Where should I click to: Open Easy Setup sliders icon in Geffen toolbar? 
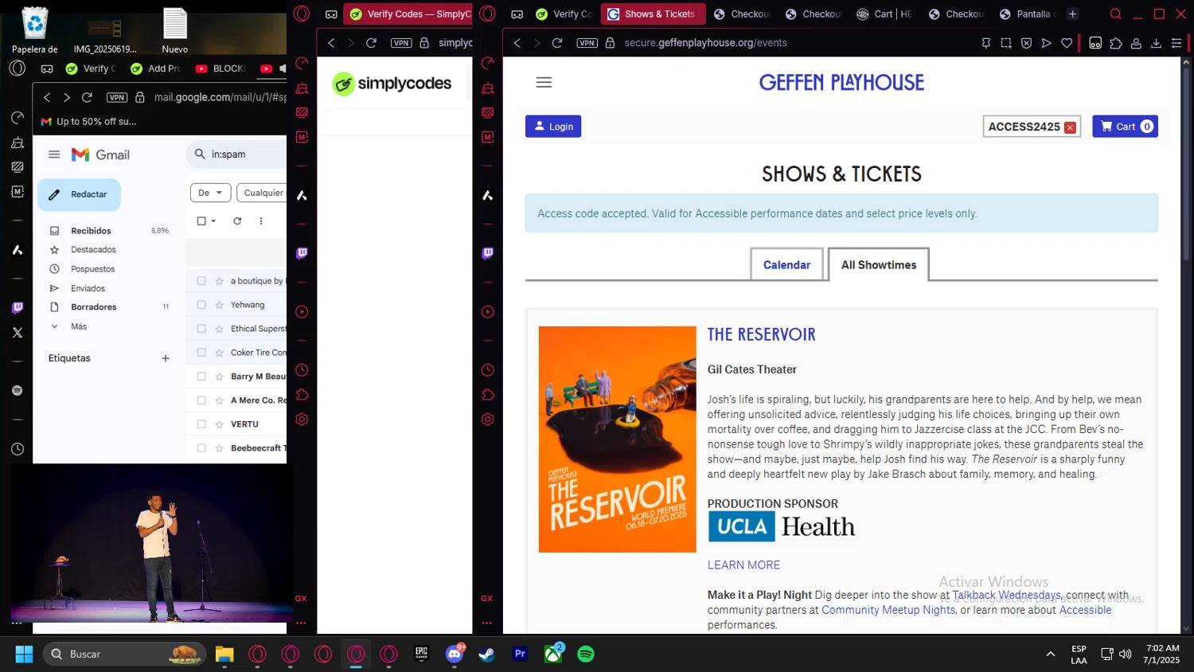1176,43
